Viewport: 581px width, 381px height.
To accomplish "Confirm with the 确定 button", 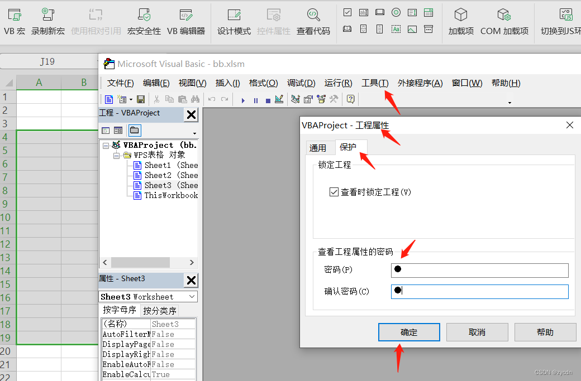I will point(409,332).
